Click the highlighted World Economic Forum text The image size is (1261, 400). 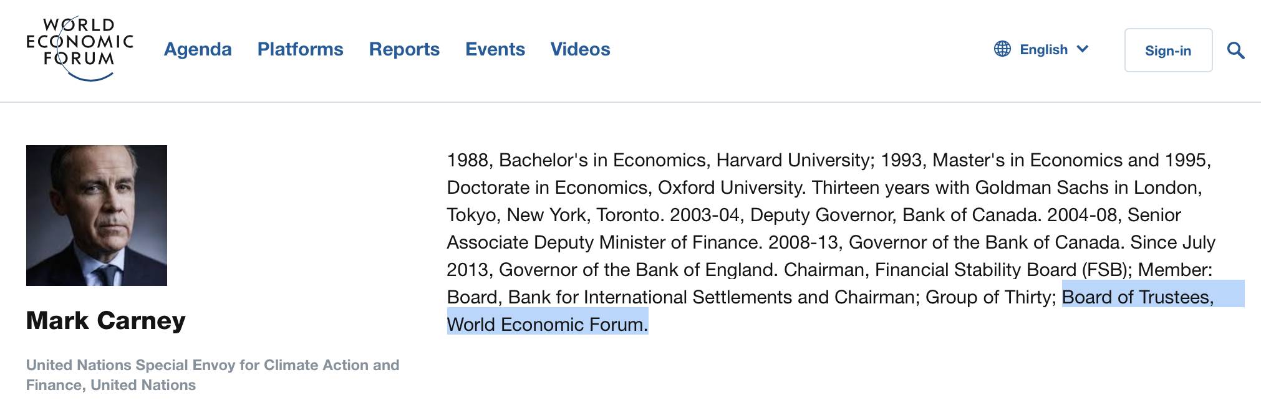(x=548, y=325)
